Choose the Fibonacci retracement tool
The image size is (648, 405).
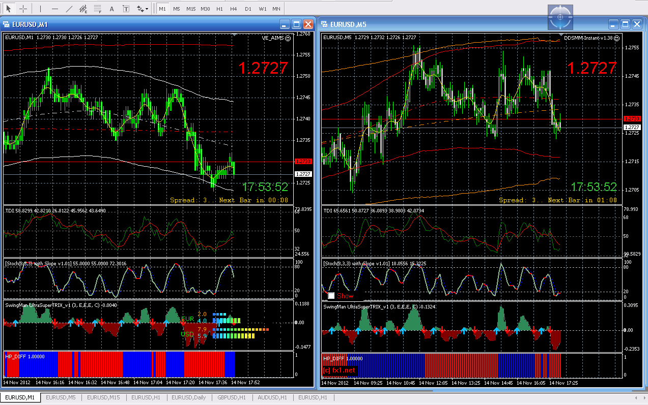pos(97,9)
